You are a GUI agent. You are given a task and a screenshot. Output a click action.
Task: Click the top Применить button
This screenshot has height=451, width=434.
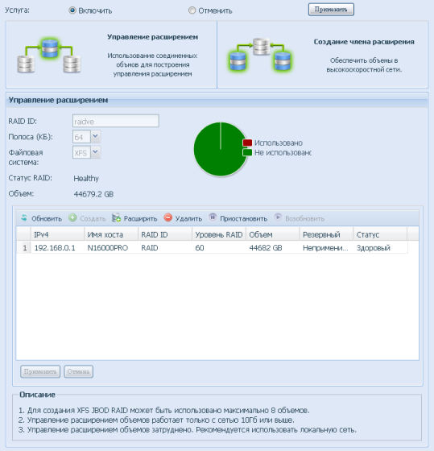pyautogui.click(x=331, y=10)
